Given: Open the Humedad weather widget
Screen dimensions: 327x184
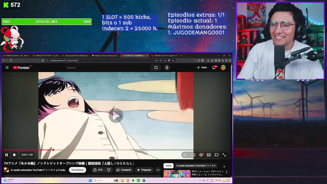Looking at the screenshot, I should pyautogui.click(x=8, y=180).
